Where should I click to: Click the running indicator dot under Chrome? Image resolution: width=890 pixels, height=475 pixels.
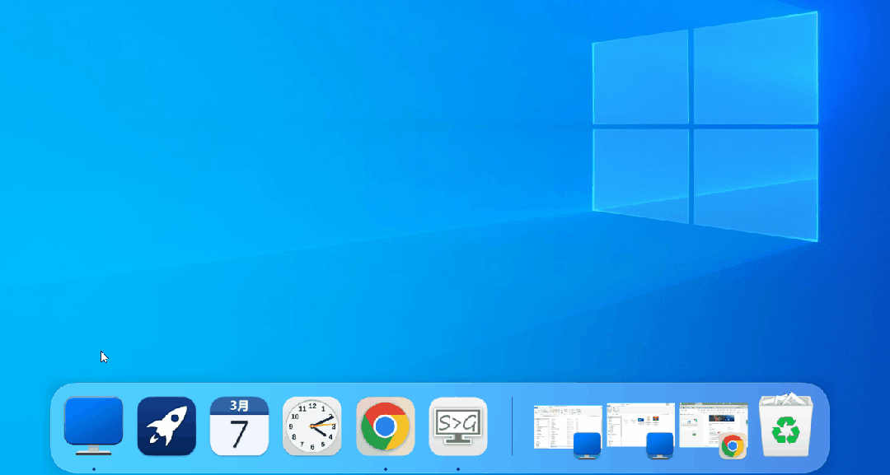point(385,469)
